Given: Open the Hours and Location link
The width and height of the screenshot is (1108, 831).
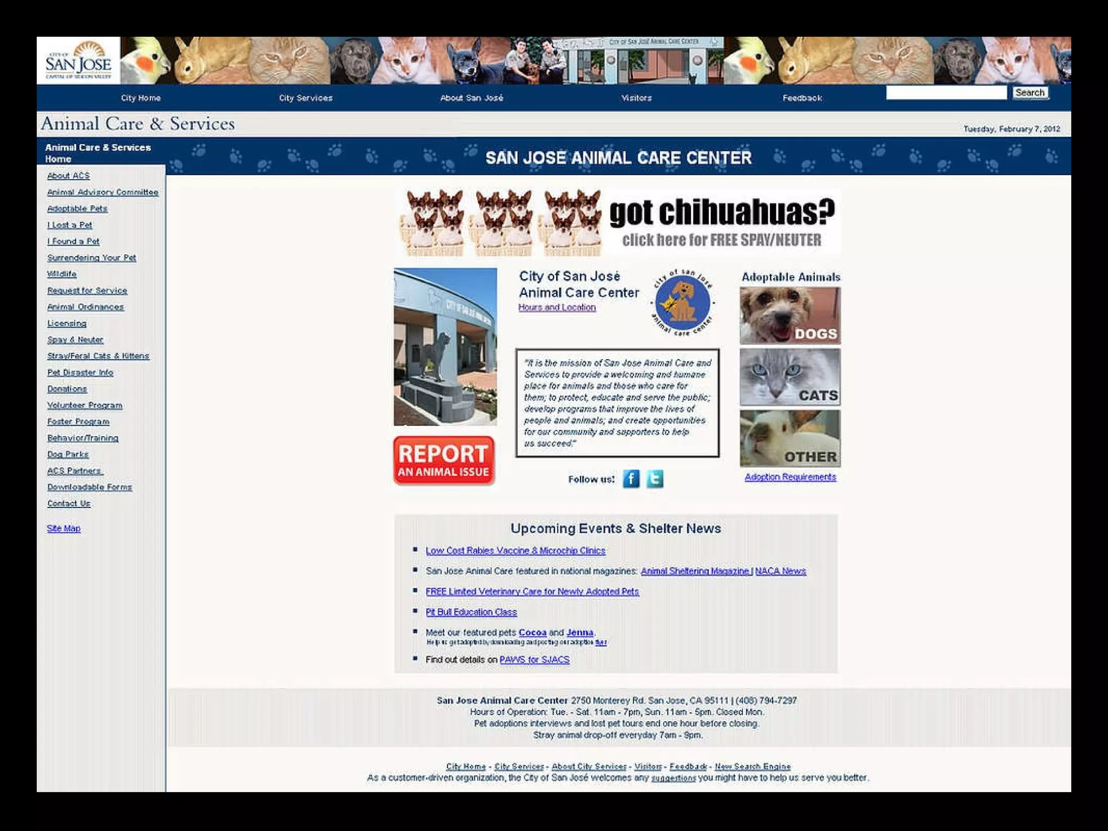Looking at the screenshot, I should click(557, 307).
